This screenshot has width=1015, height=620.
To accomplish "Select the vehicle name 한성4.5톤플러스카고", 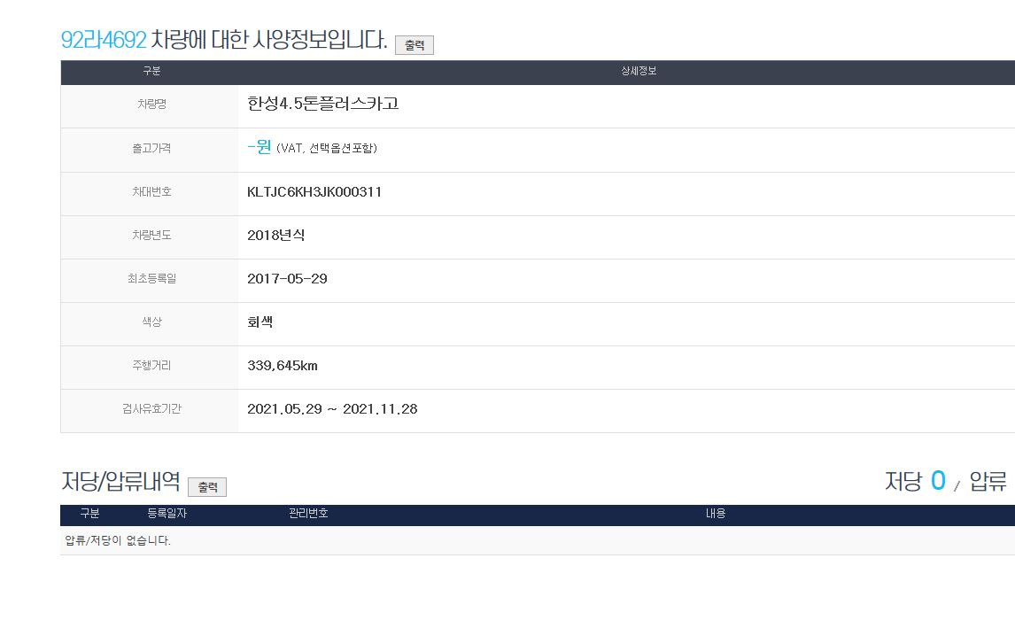I will [323, 104].
